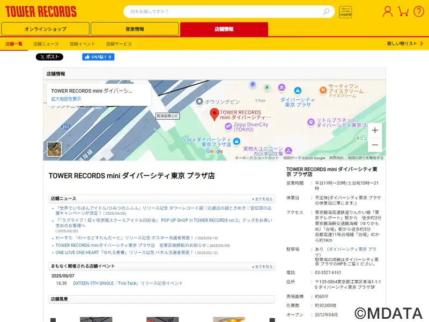Image resolution: width=429 pixels, height=322 pixels.
Task: Click the purple marker next to EV charger
Action: 282,87
